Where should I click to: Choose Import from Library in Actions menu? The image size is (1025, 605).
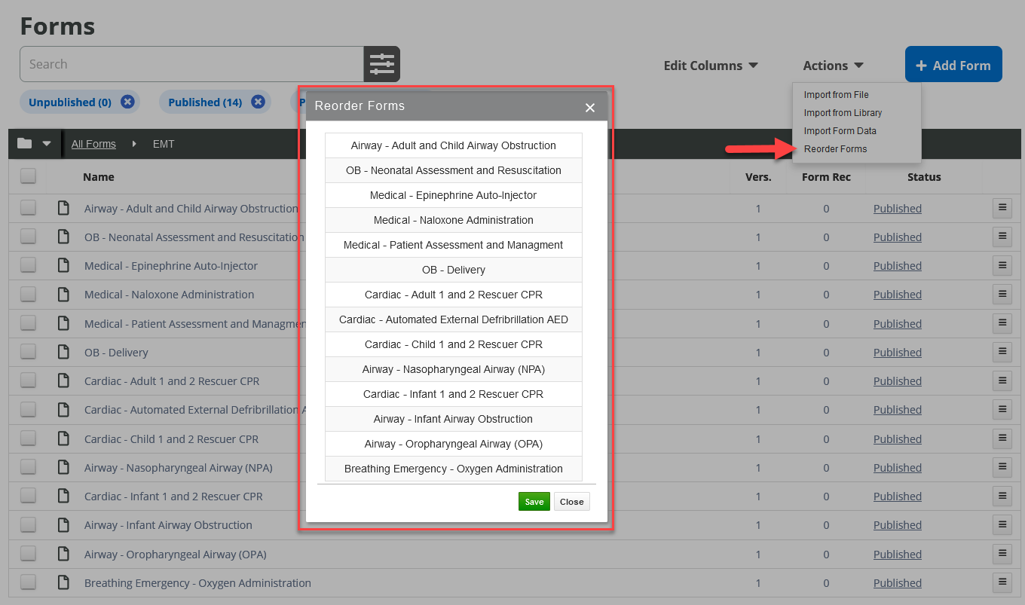(x=843, y=113)
